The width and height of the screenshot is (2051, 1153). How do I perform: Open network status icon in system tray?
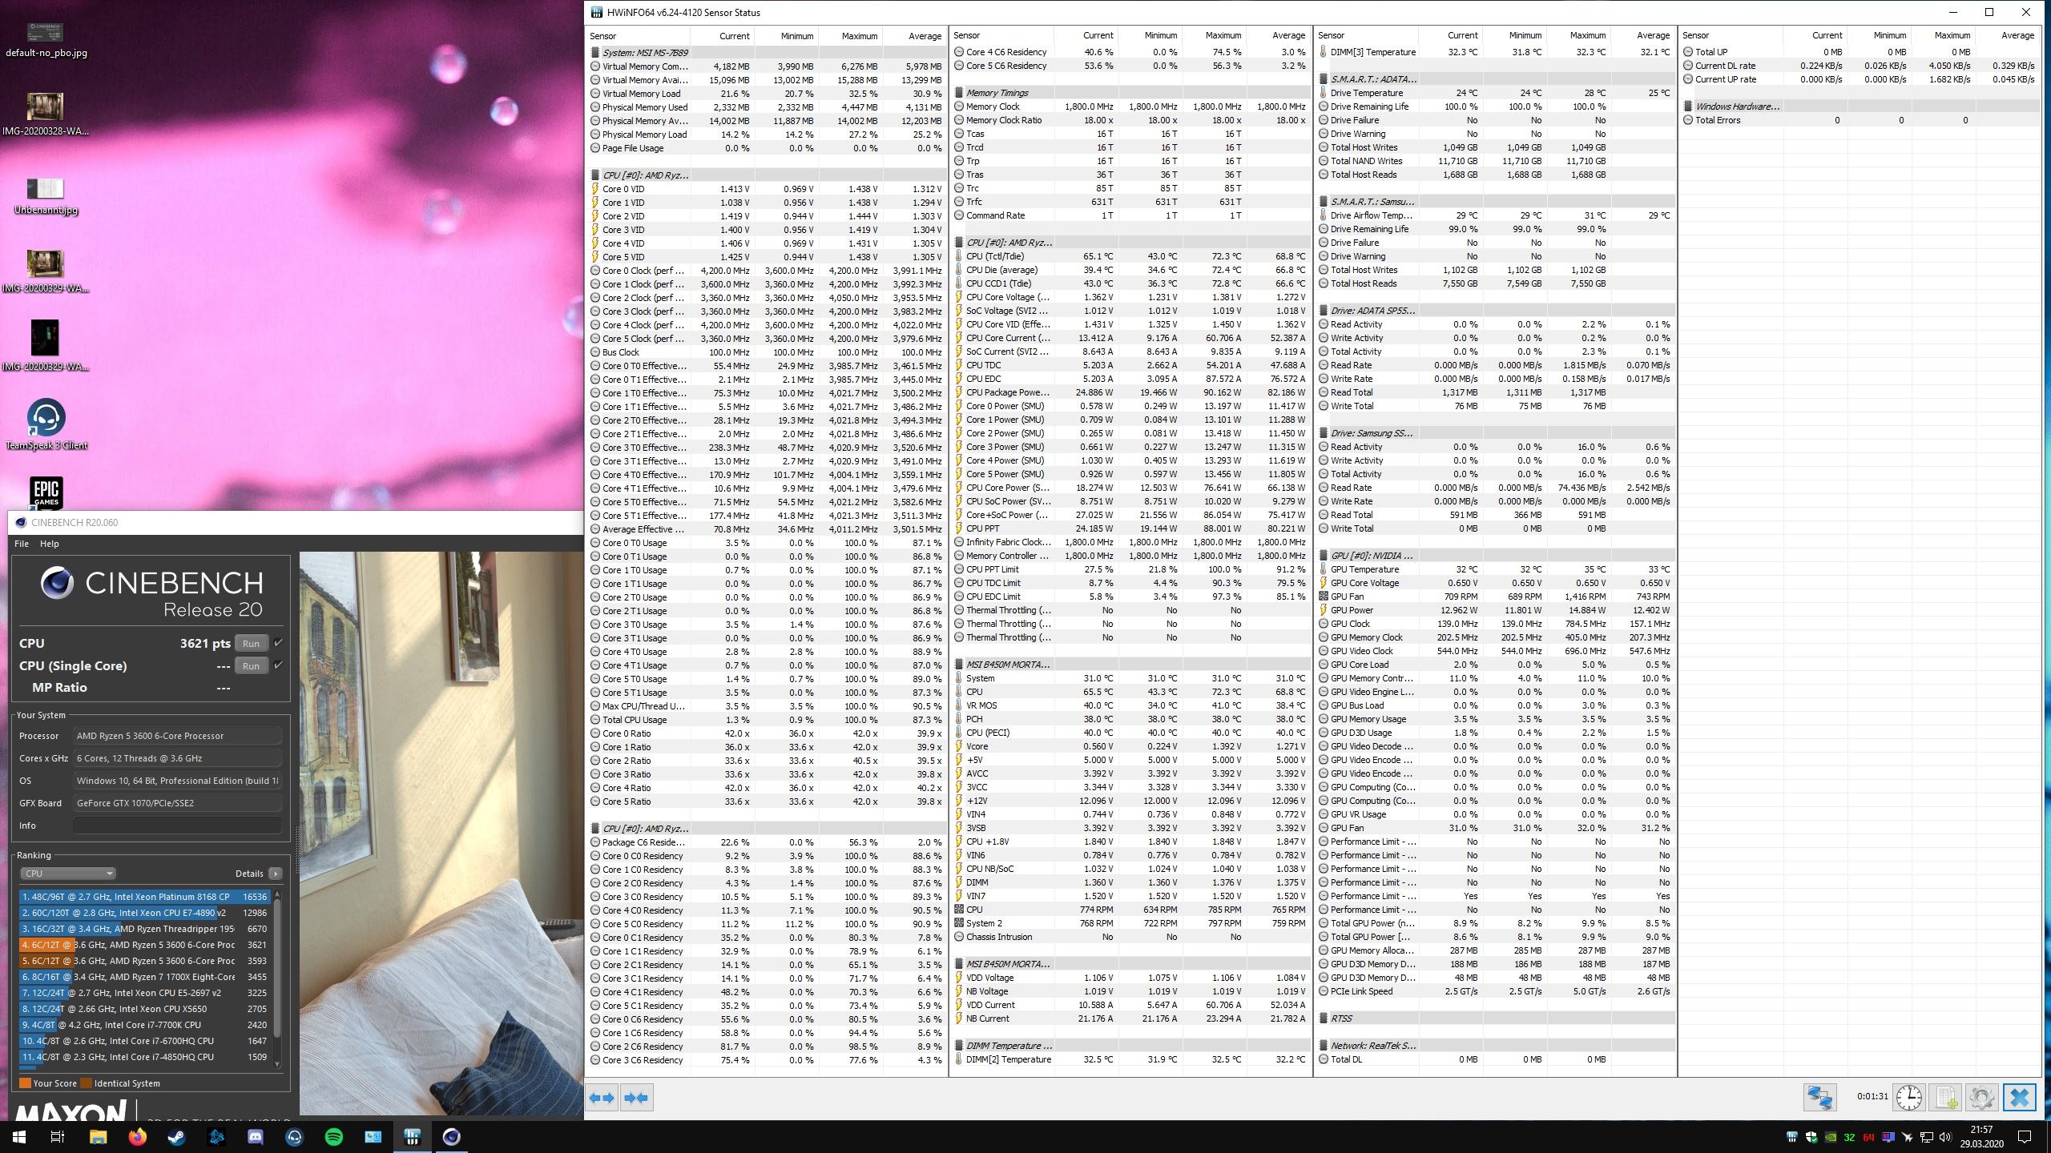[x=1926, y=1137]
